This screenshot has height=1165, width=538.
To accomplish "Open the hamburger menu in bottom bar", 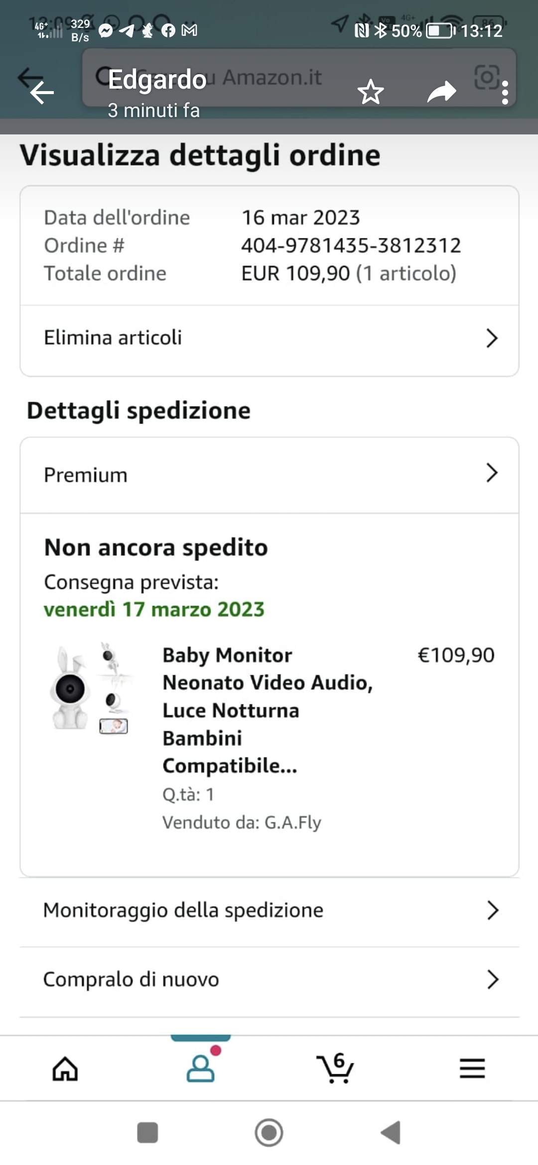I will pyautogui.click(x=472, y=1068).
